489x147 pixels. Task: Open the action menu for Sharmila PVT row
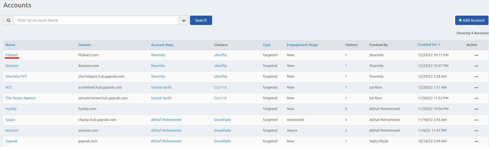476,77
